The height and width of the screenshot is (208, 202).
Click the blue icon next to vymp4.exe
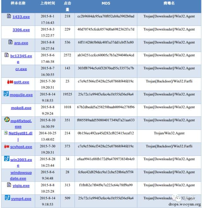[x=7, y=198]
